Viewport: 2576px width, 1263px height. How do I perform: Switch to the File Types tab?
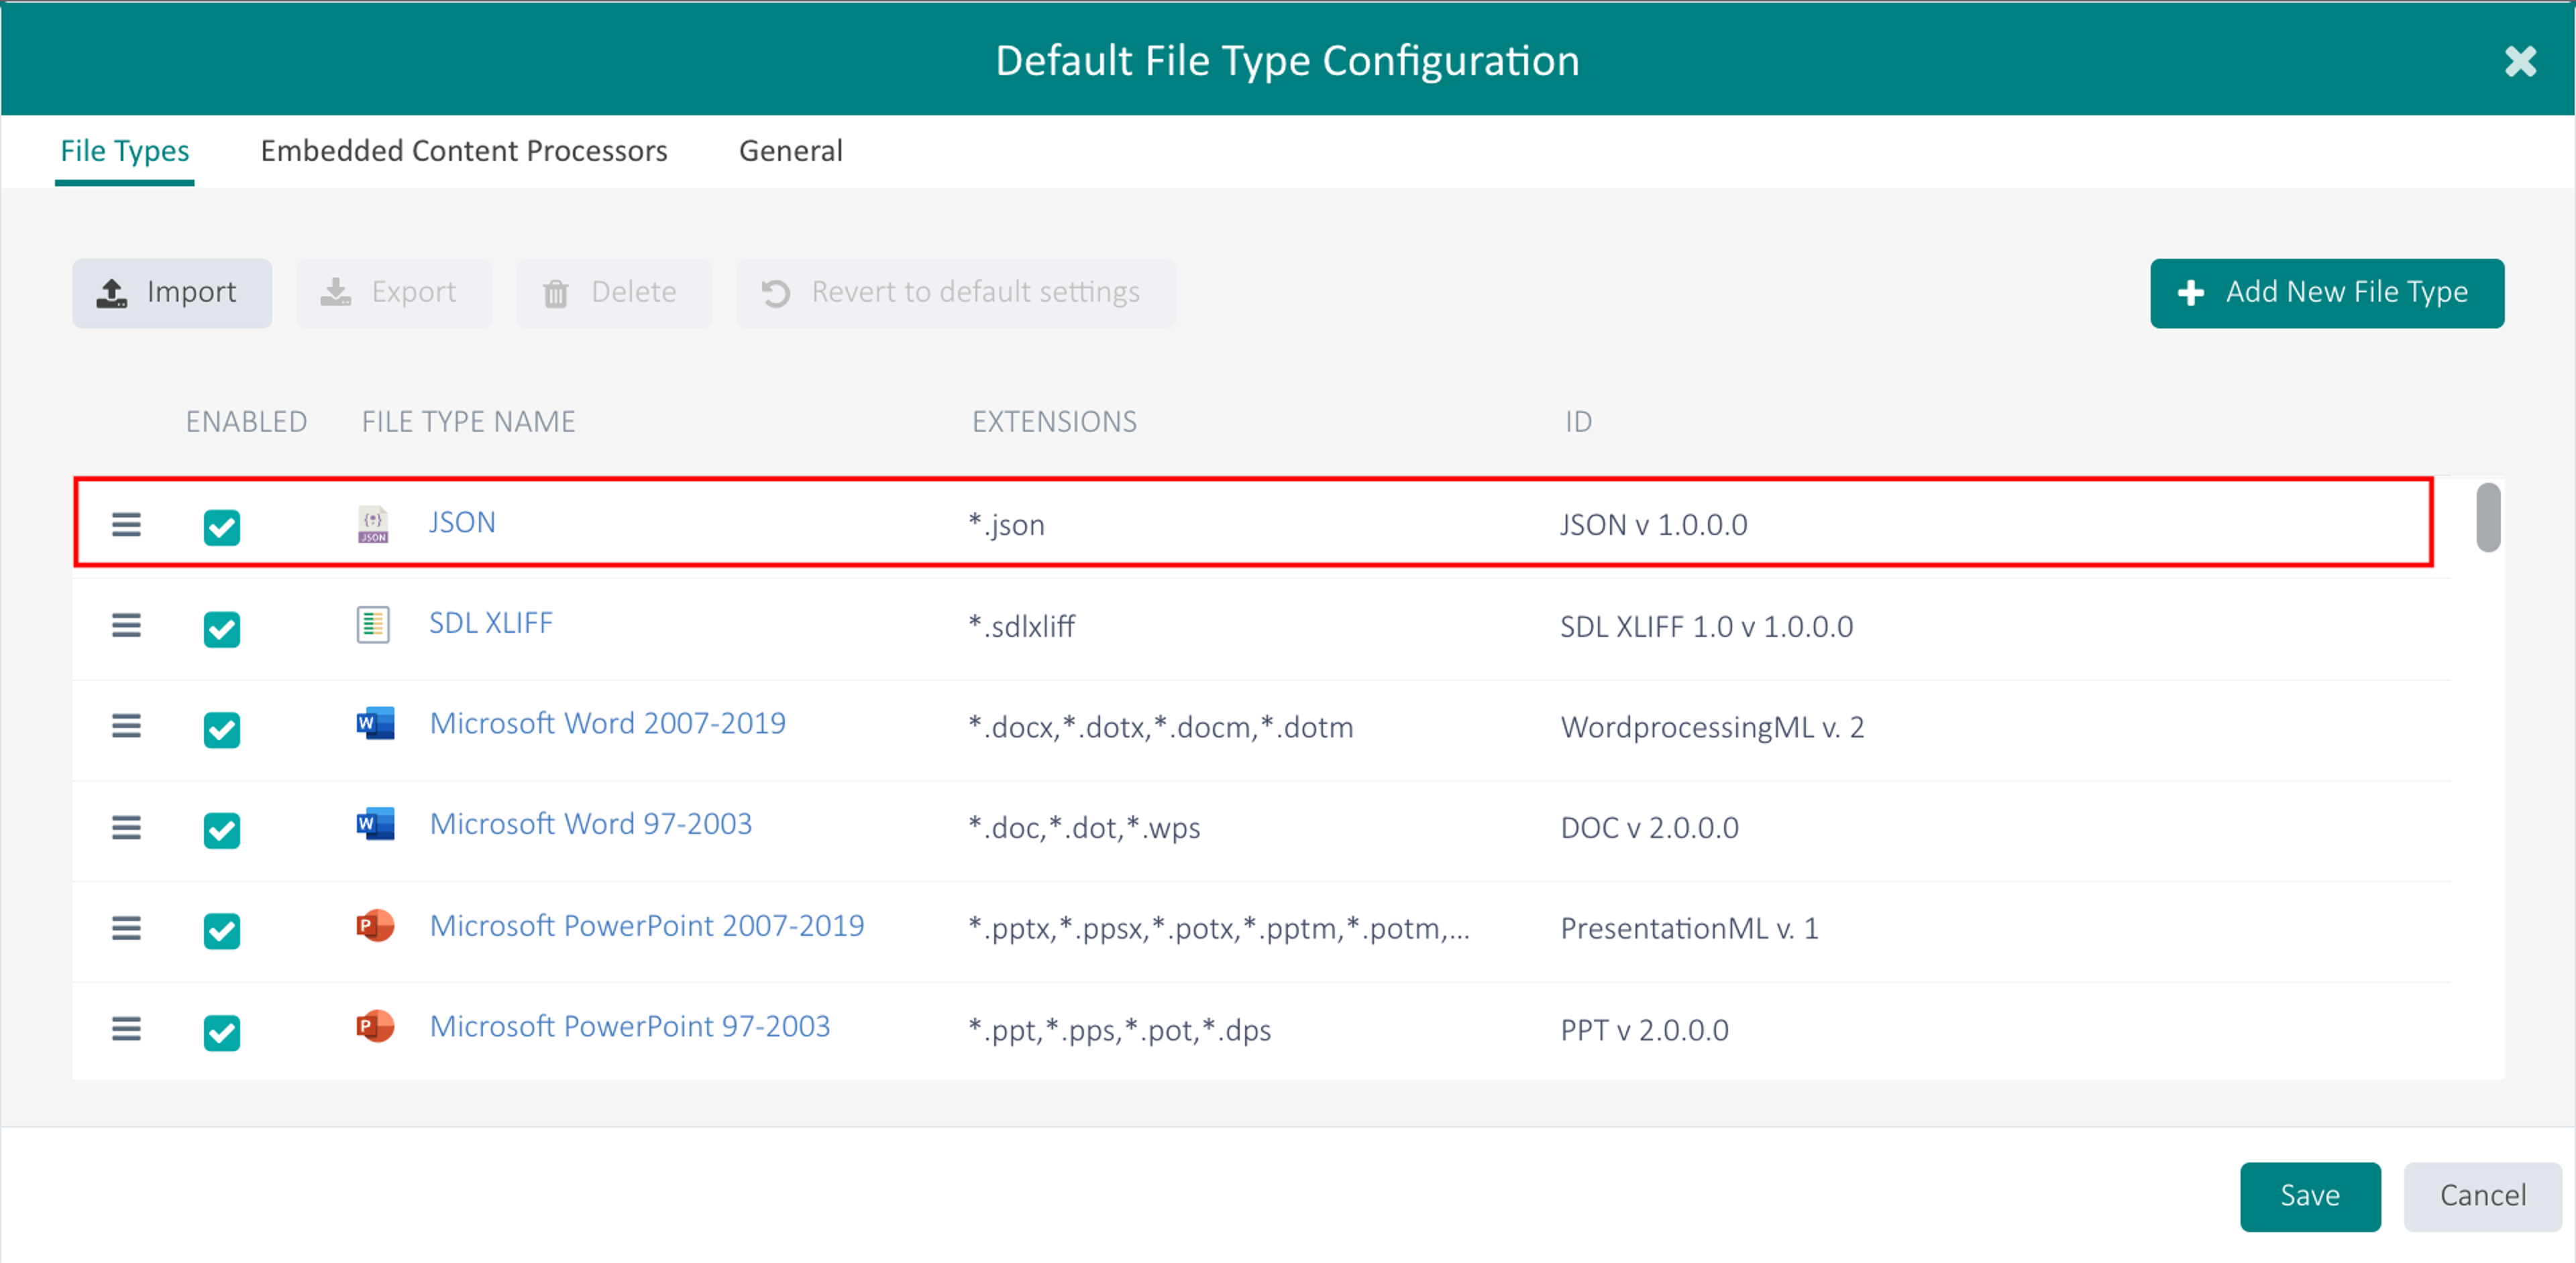click(125, 151)
